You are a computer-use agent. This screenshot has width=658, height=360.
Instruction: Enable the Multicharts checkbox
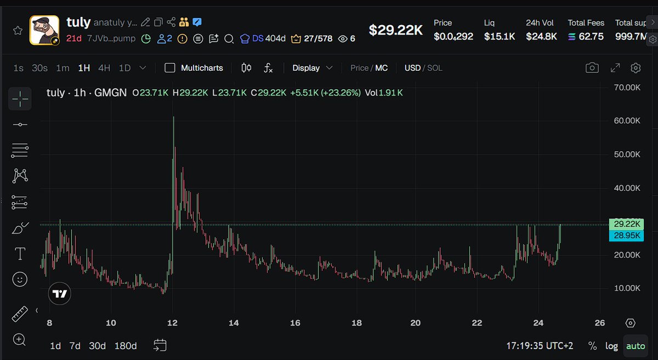(170, 68)
